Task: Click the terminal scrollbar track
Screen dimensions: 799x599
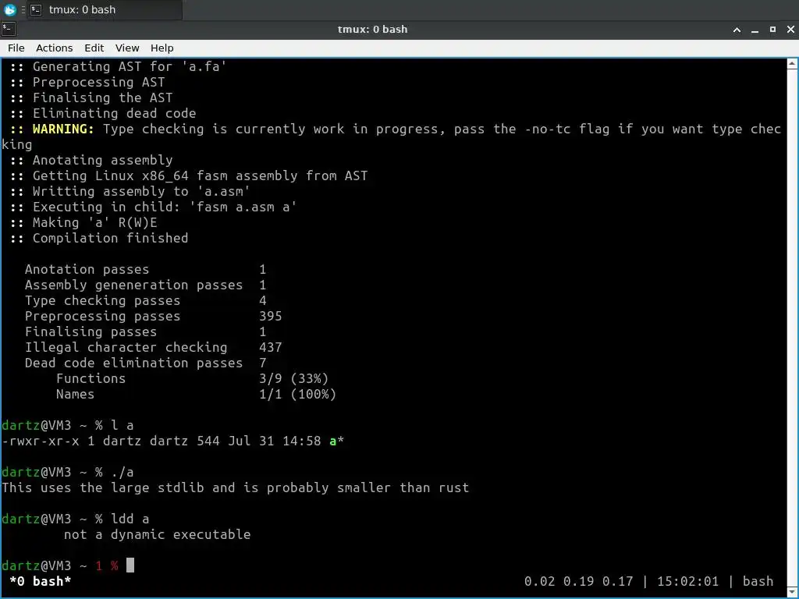Action: [792, 328]
